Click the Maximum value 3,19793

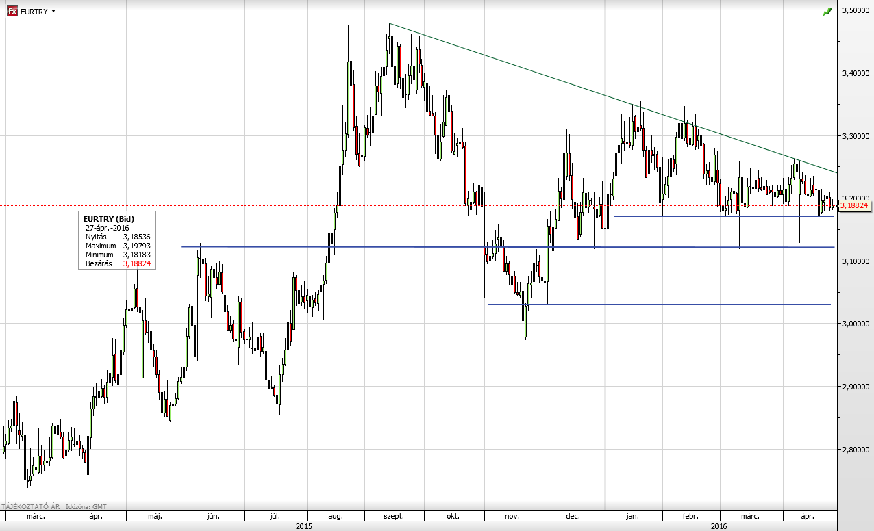point(137,245)
